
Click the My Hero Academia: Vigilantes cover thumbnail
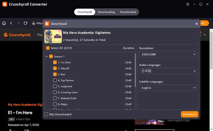53,36
